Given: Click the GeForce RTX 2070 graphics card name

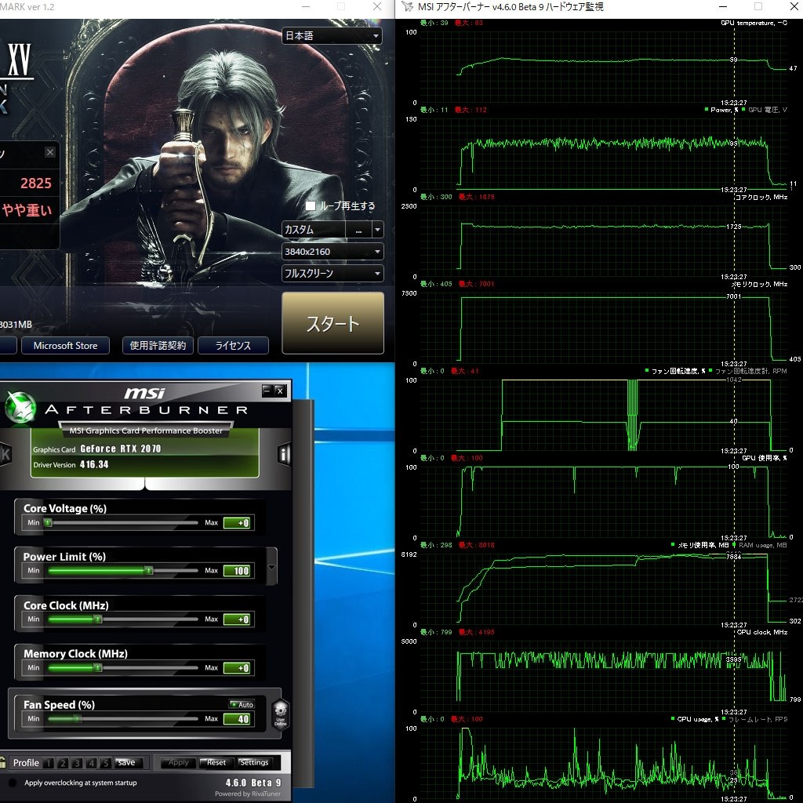Looking at the screenshot, I should (121, 449).
